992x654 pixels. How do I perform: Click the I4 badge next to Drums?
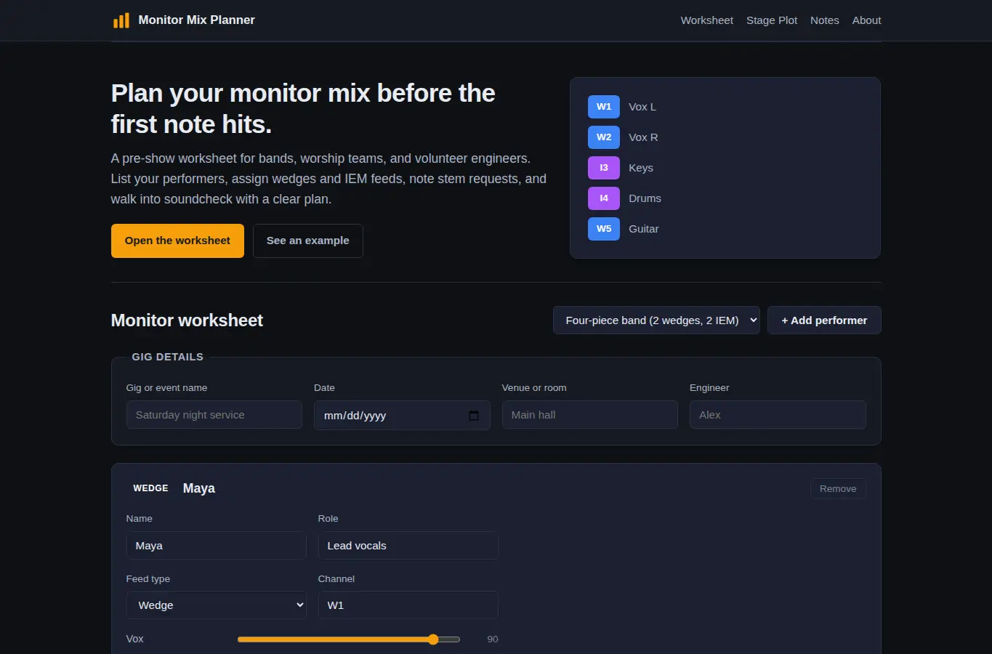click(x=604, y=198)
